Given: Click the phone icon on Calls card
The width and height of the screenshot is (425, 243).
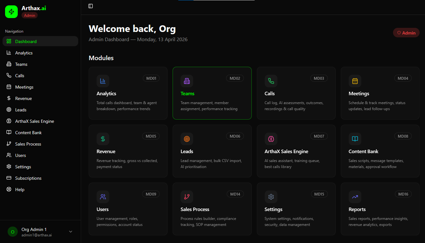Looking at the screenshot, I should (x=271, y=81).
